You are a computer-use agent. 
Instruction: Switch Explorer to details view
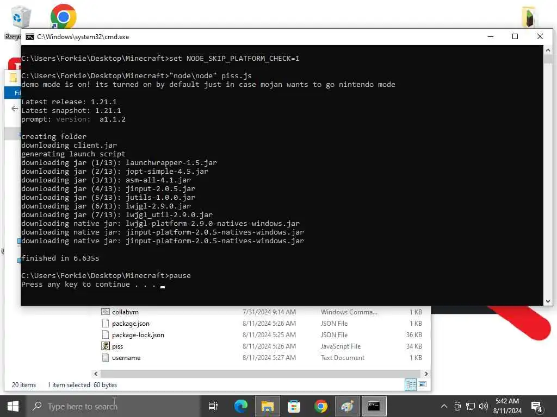[x=411, y=384]
